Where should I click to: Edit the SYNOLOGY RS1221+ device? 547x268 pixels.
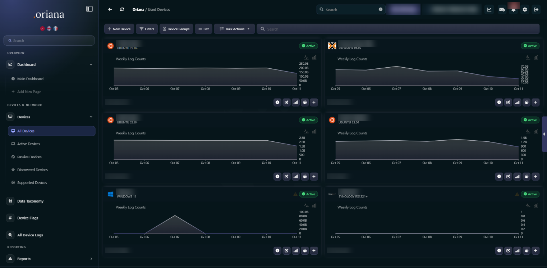pyautogui.click(x=508, y=250)
